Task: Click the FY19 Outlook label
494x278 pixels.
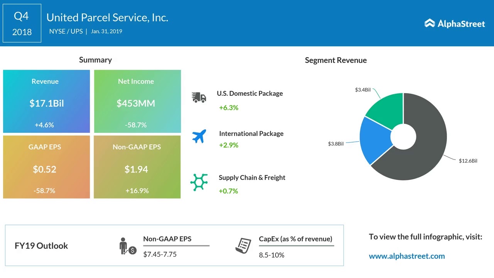Action: coord(41,246)
